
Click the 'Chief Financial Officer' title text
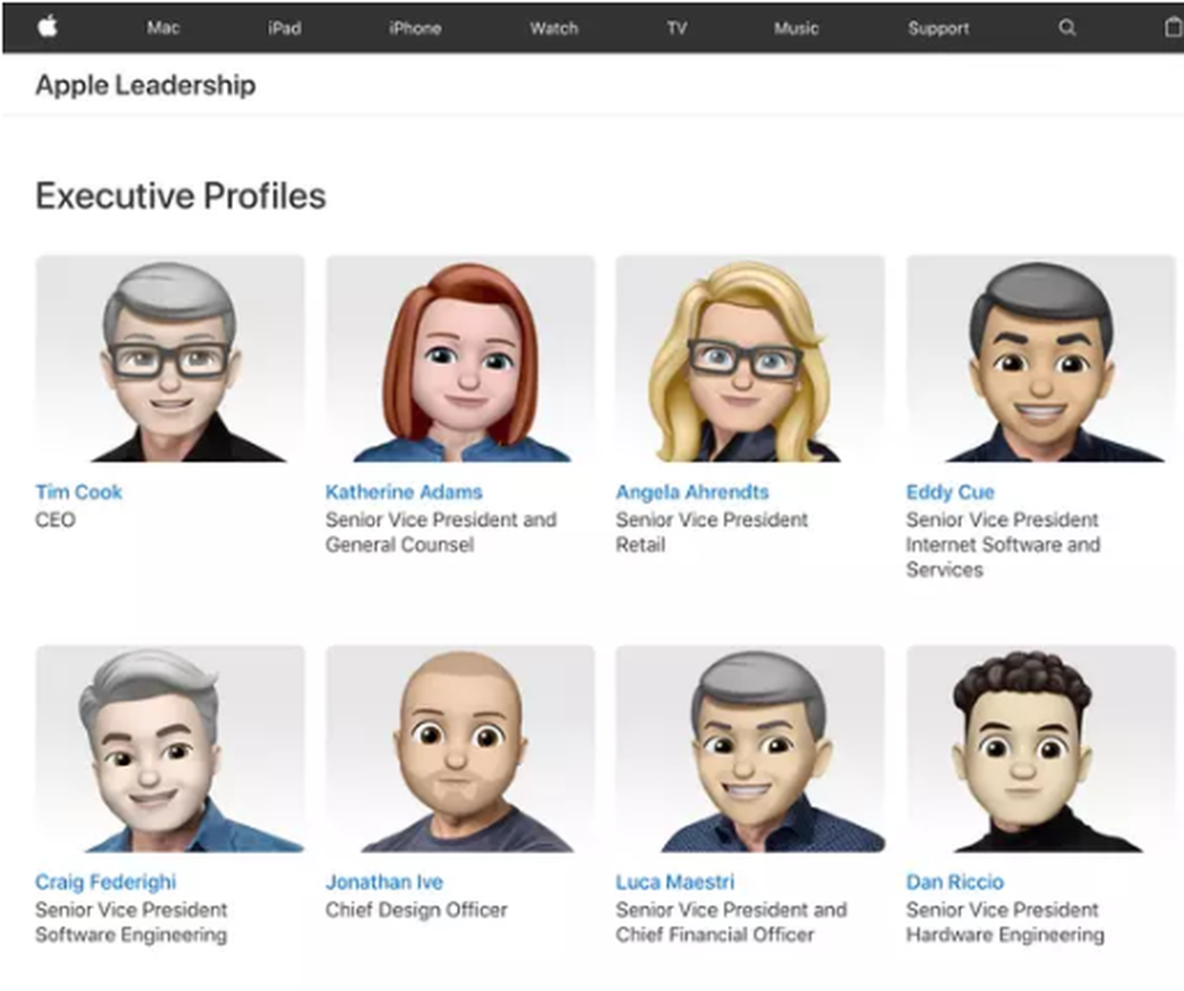[715, 935]
